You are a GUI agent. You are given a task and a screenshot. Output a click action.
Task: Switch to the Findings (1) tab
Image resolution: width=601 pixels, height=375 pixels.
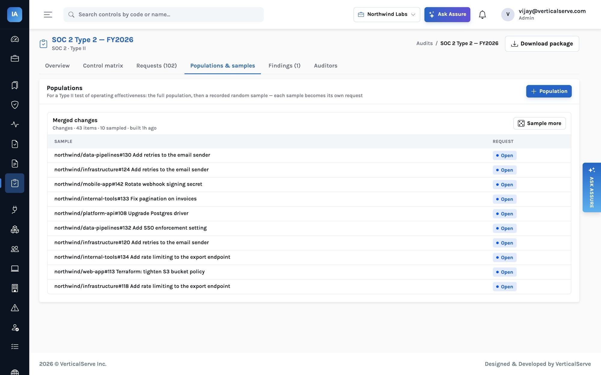[x=284, y=66]
